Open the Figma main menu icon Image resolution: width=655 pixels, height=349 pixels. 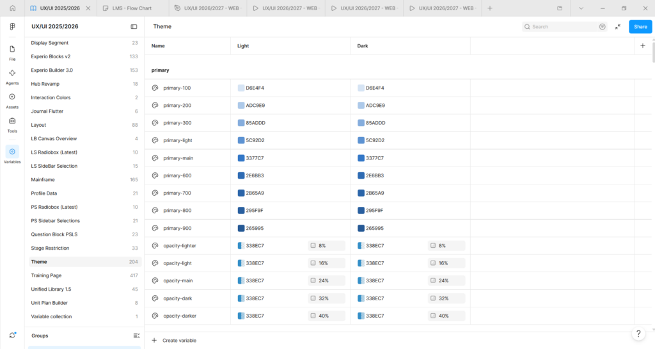pyautogui.click(x=12, y=27)
